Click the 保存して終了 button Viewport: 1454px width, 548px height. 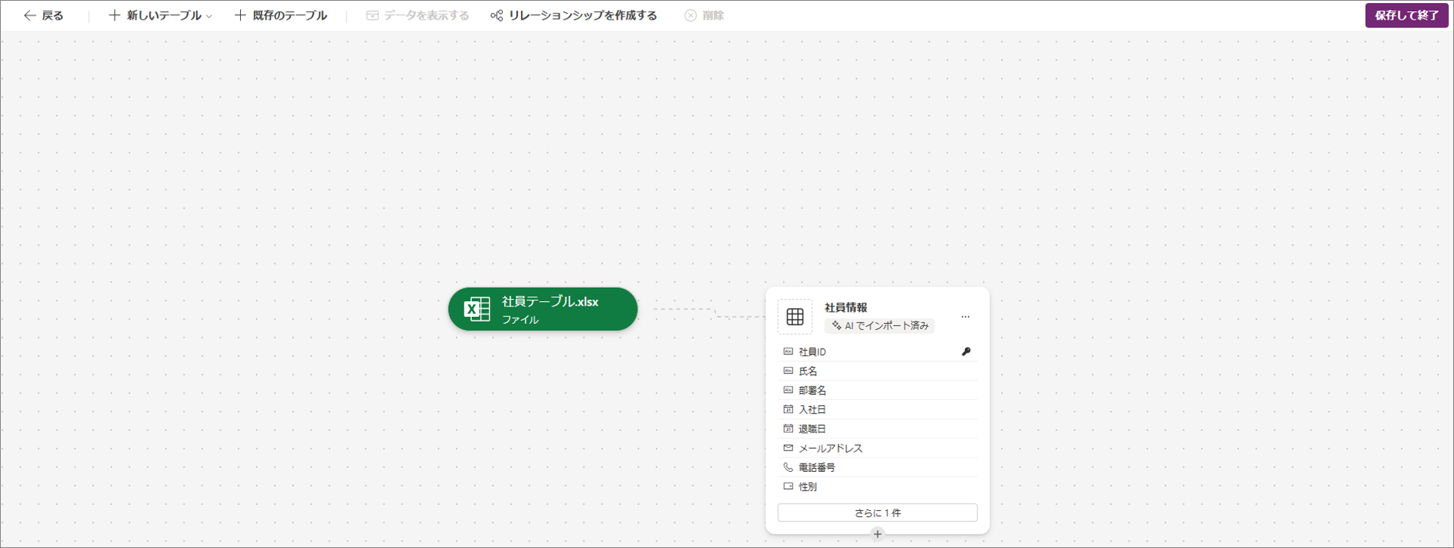point(1406,16)
